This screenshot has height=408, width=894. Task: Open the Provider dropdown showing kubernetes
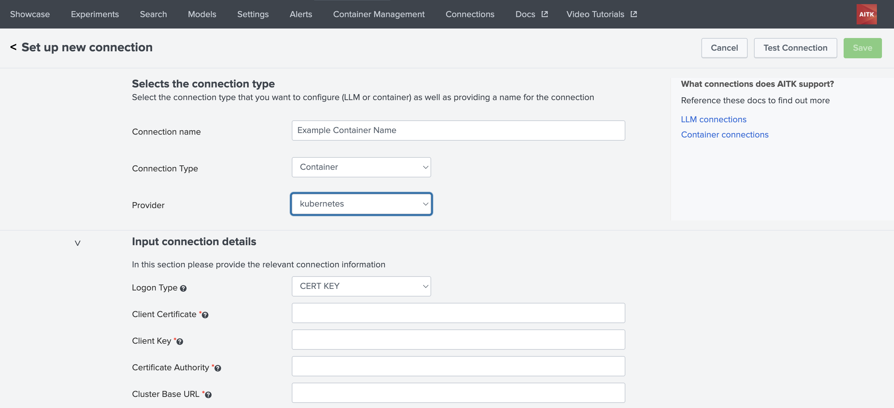point(361,204)
